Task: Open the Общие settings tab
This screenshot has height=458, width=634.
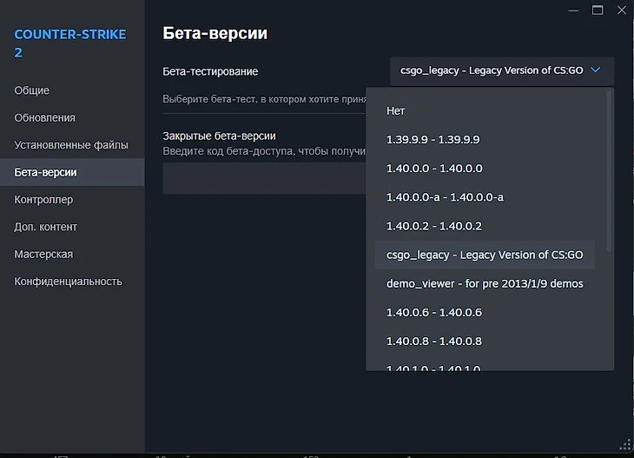Action: click(32, 90)
